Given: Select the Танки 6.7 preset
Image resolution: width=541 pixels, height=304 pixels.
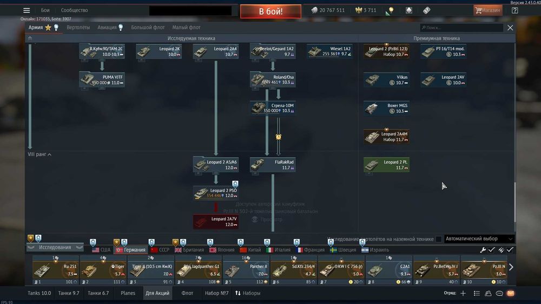Looking at the screenshot, I should pyautogui.click(x=98, y=293).
